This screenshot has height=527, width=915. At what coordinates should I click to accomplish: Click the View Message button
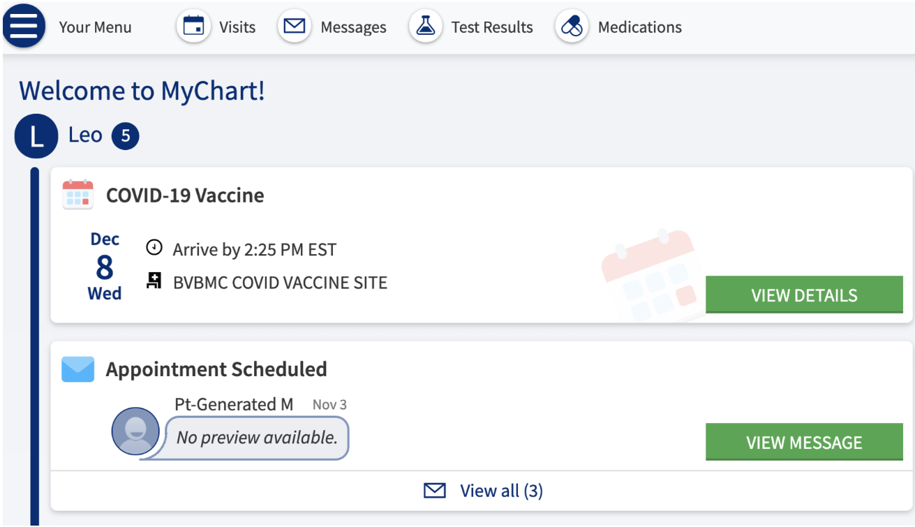pyautogui.click(x=804, y=442)
